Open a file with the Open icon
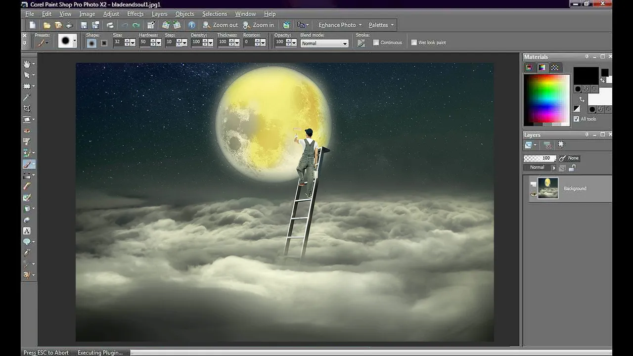Screen dimensions: 633x356 (x=46, y=25)
